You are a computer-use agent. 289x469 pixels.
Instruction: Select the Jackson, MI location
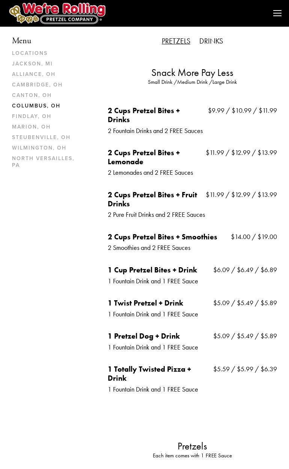(32, 64)
